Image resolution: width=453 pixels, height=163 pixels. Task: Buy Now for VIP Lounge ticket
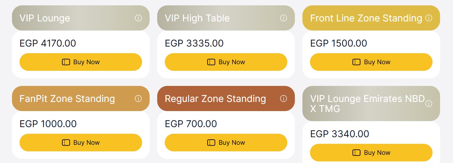[81, 62]
